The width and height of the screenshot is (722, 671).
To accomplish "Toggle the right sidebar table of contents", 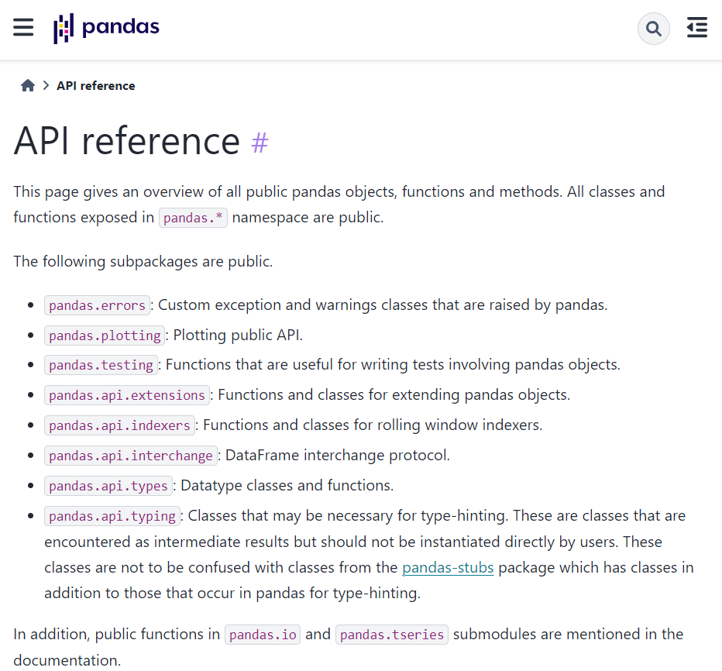I will pyautogui.click(x=696, y=27).
